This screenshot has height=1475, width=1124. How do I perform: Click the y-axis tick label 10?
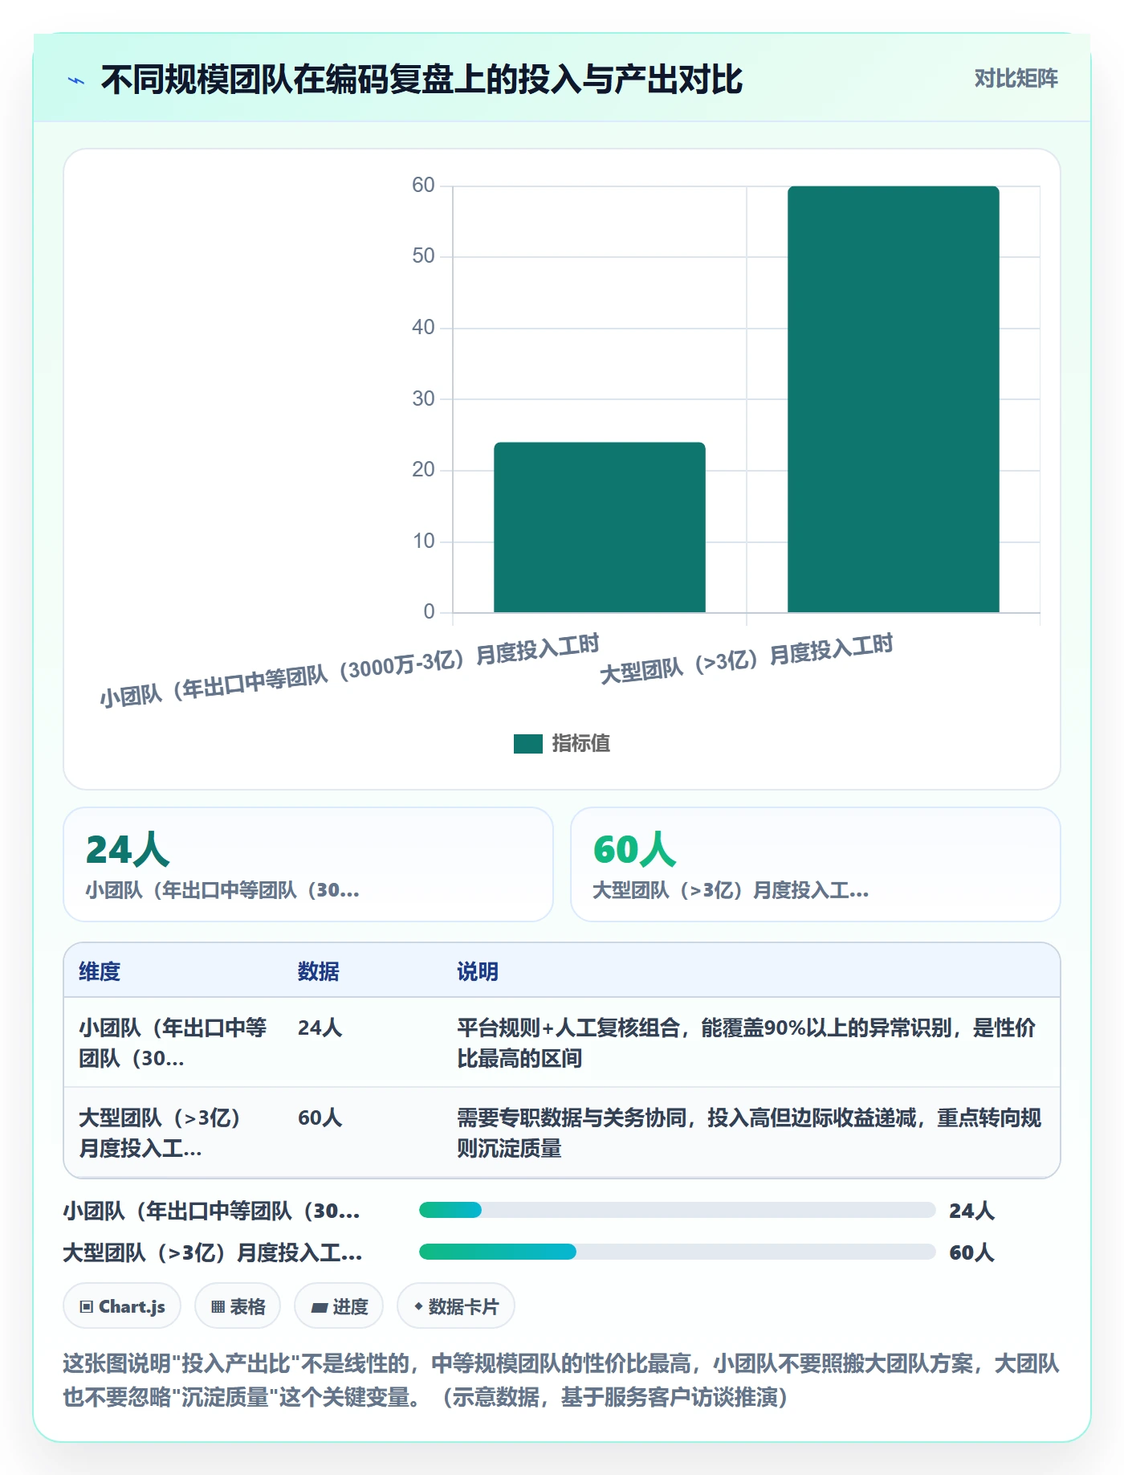tap(423, 541)
